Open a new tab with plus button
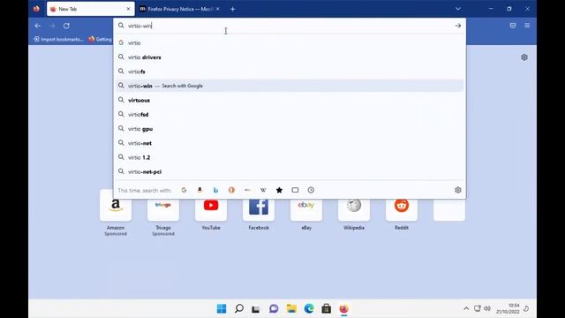Viewport: 565px width, 318px height. pos(232,9)
